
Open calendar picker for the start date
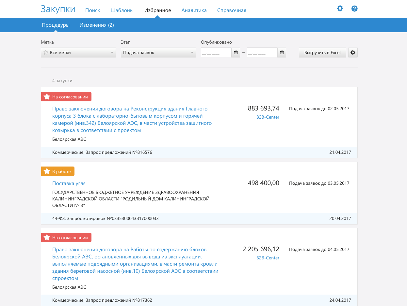[x=236, y=52]
